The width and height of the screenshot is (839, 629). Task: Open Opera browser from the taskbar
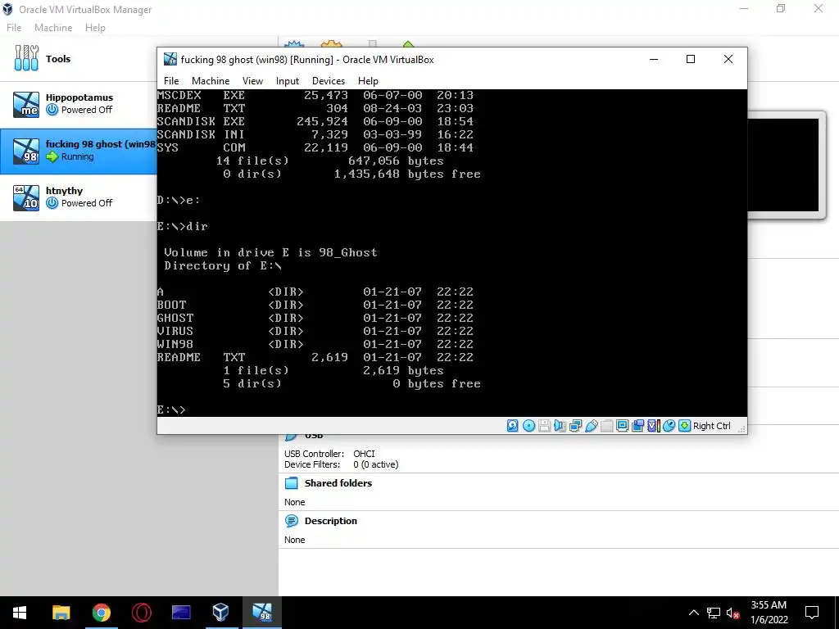[141, 613]
